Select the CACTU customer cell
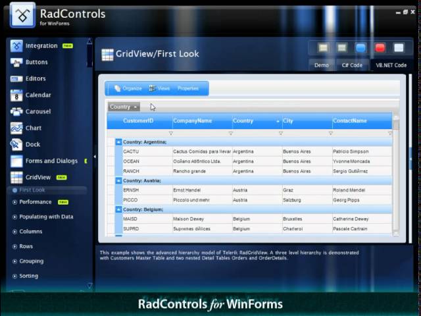This screenshot has width=421, height=316. point(147,151)
